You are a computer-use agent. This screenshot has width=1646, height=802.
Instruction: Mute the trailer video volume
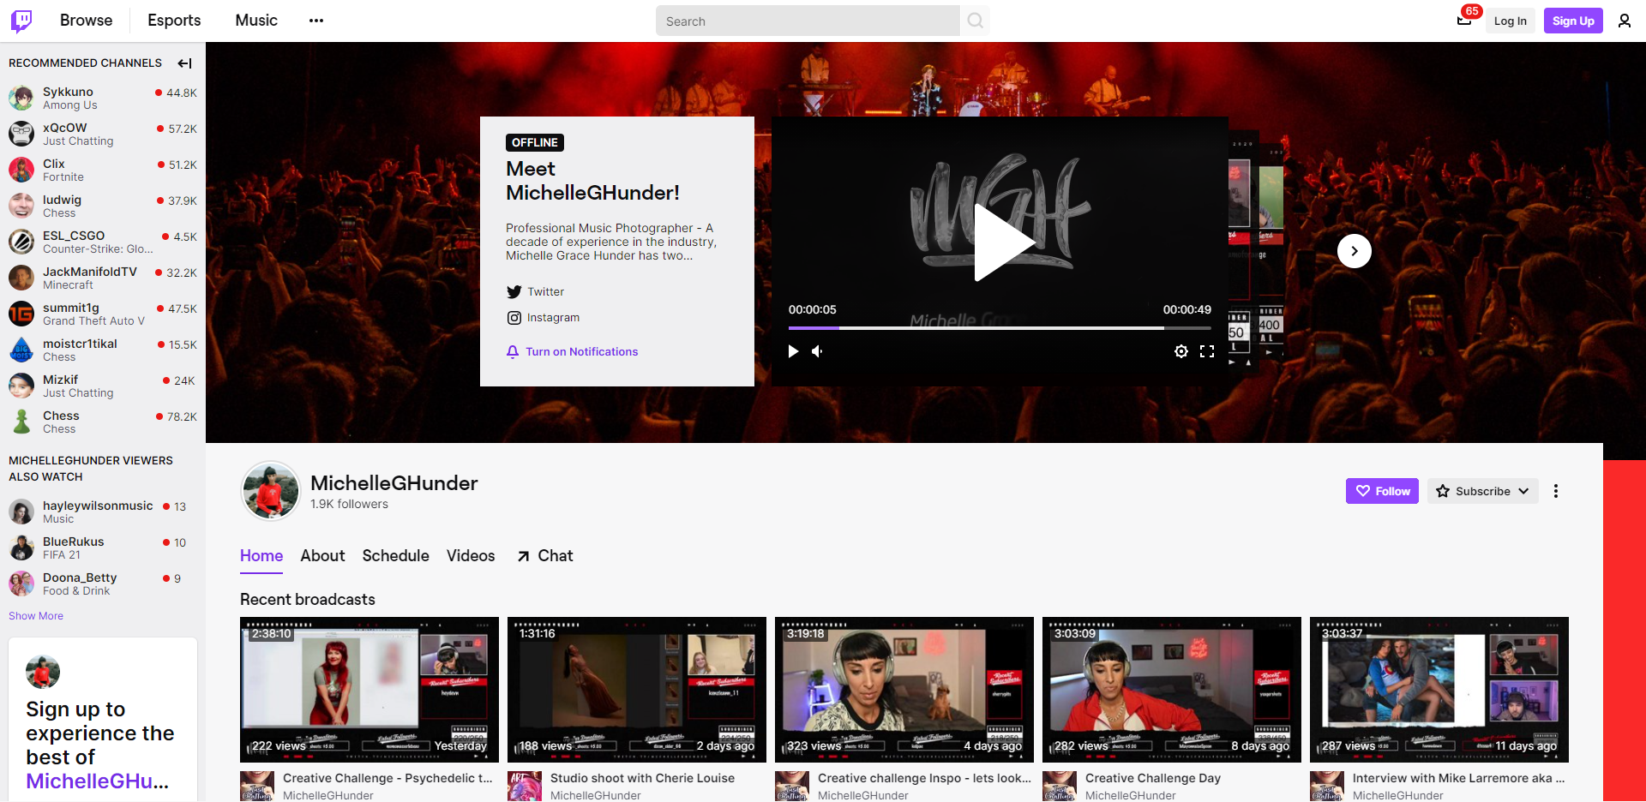pos(818,351)
